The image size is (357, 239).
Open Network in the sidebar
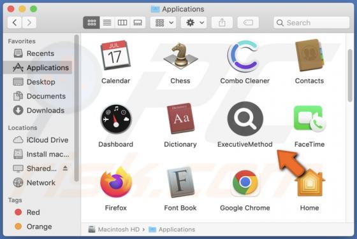[x=38, y=182]
